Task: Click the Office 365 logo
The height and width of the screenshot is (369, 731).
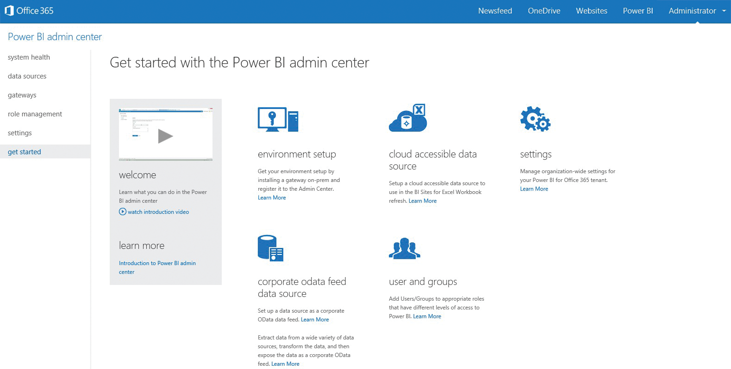Action: [29, 11]
